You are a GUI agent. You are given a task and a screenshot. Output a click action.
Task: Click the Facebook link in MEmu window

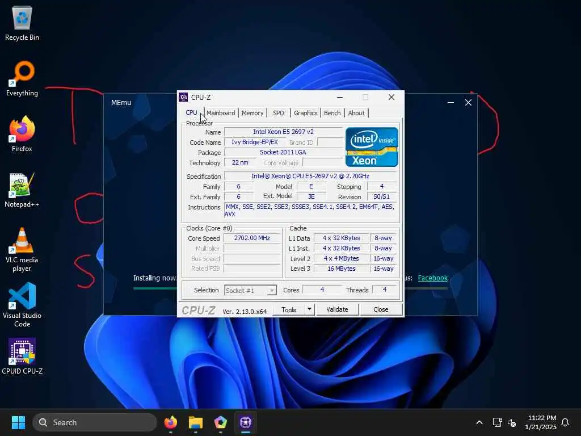(x=433, y=278)
